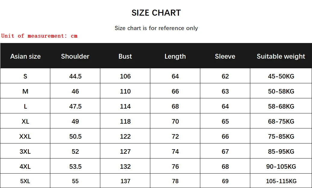The height and width of the screenshot is (188, 312).
Task: Select length value 74 in 3XL row
Action: pos(175,152)
